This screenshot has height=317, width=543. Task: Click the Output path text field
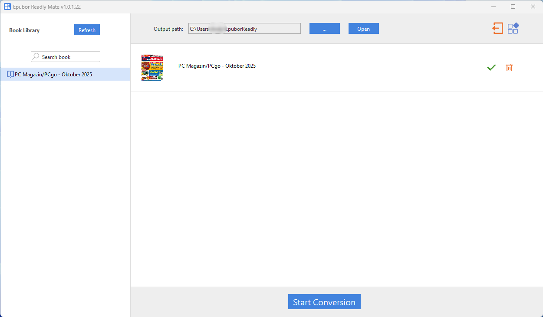pyautogui.click(x=244, y=29)
